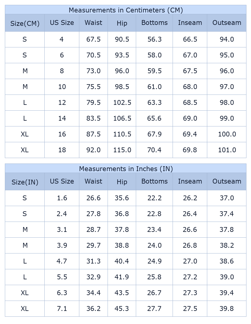Select the Size(CM) column header
251x324 pixels.
pos(25,23)
